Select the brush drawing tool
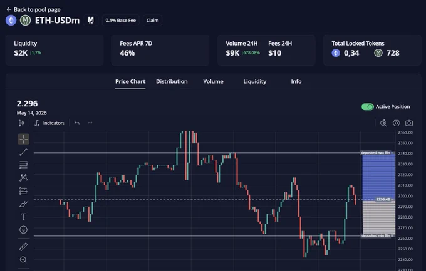This screenshot has width=426, height=271. coord(24,204)
